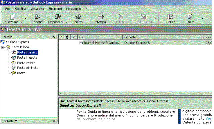Click the message list horizontal scrollbar track
Image resolution: width=214 pixels, height=129 pixels.
point(137,93)
